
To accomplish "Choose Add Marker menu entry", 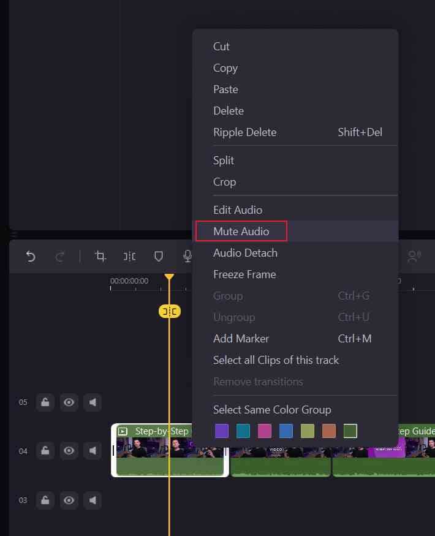I will click(x=295, y=339).
